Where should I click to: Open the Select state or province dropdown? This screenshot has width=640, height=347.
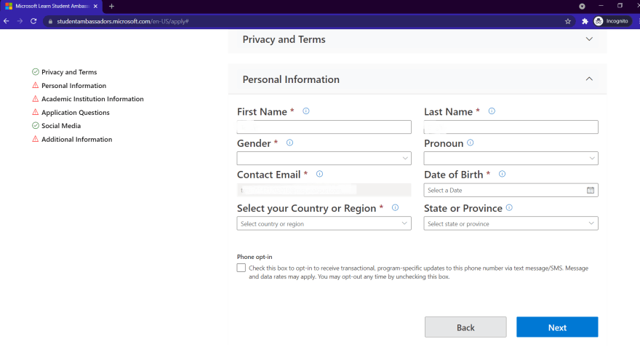pos(511,223)
